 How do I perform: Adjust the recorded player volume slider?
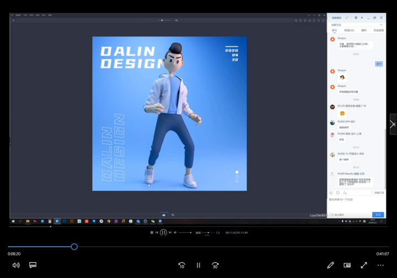click(185, 232)
